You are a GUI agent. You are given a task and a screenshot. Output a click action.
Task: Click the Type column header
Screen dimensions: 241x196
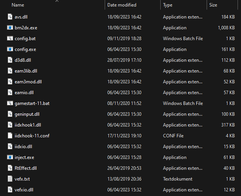pyautogui.click(x=168, y=5)
